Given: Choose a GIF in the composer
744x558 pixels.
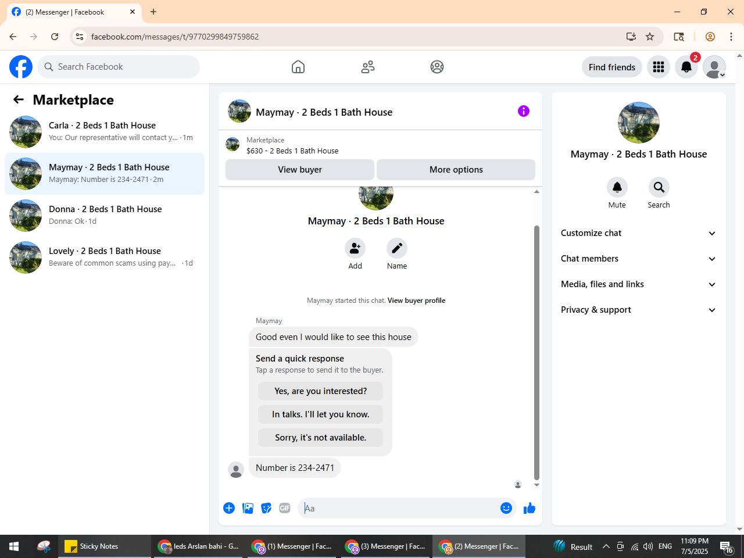Looking at the screenshot, I should coord(285,508).
